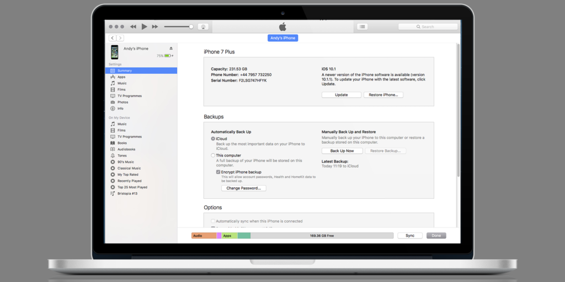Click Back Up Now button
Image resolution: width=565 pixels, height=282 pixels.
click(x=342, y=151)
